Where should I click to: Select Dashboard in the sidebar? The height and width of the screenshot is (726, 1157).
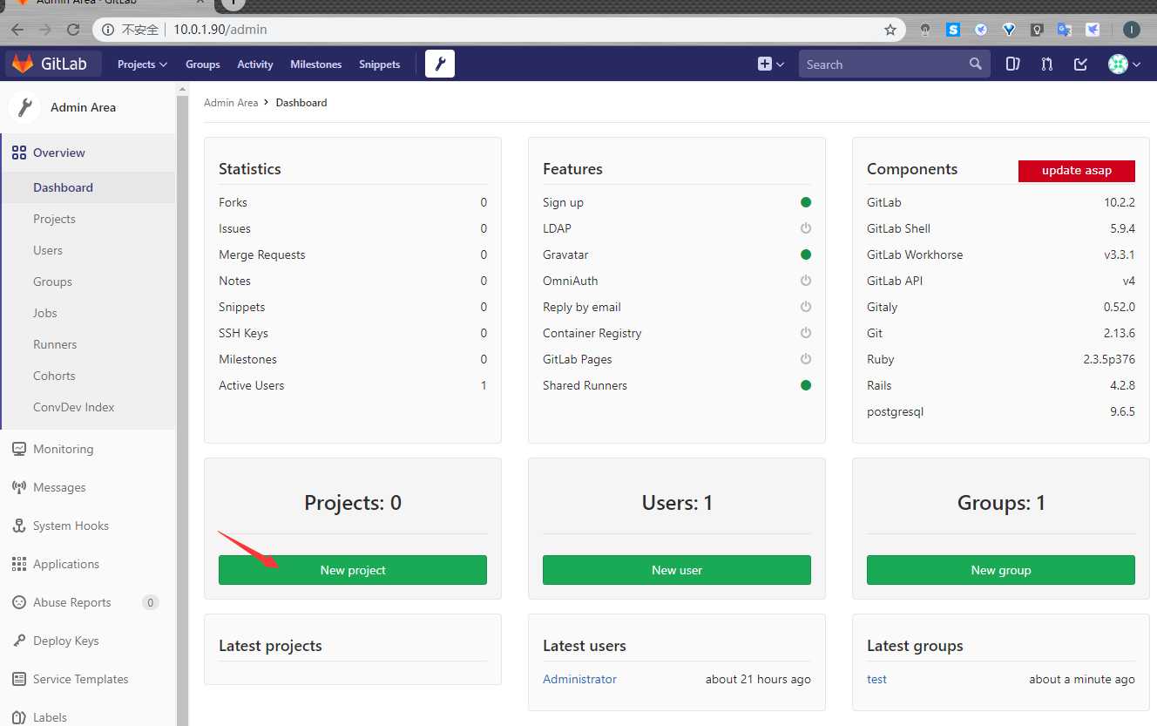pyautogui.click(x=87, y=187)
